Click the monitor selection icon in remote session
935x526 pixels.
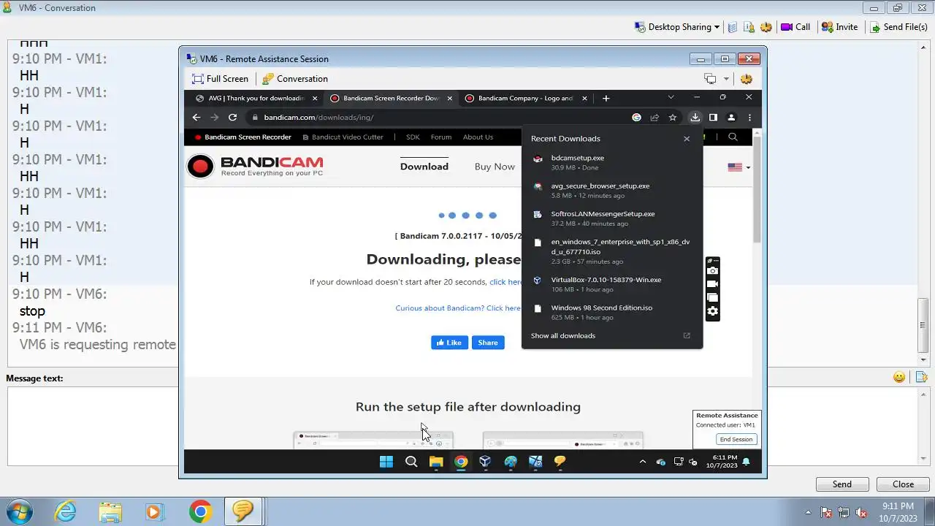[x=710, y=79]
